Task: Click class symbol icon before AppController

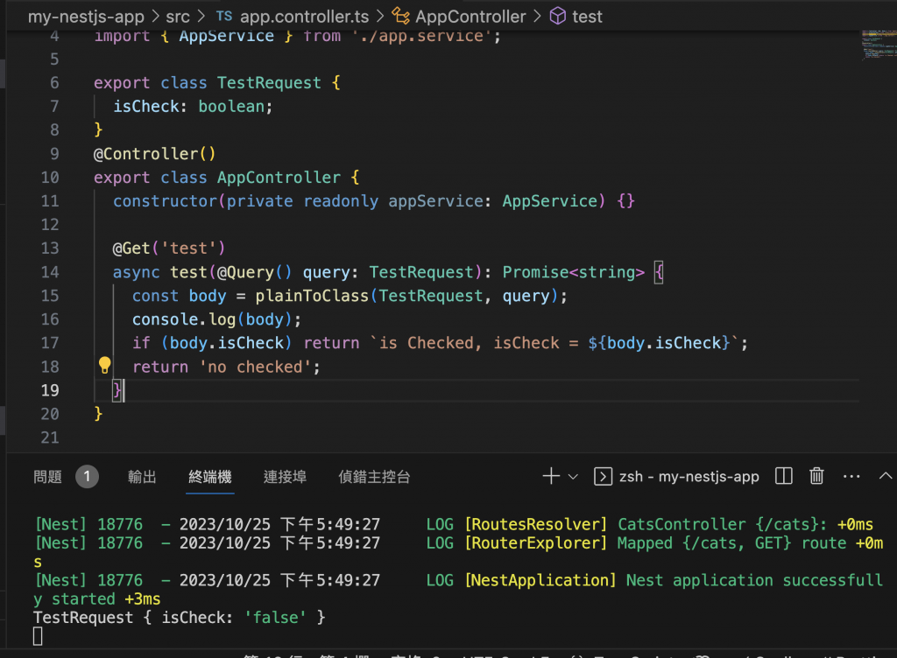Action: point(400,16)
